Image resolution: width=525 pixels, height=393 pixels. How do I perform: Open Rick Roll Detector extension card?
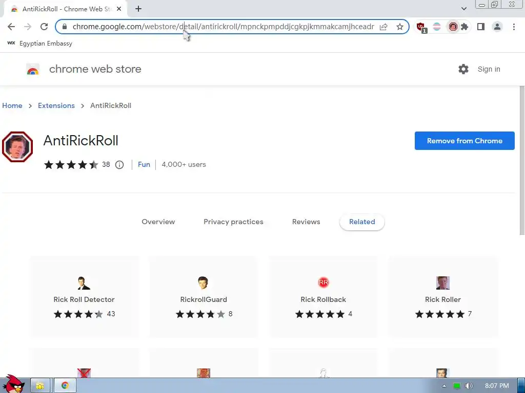tap(84, 297)
